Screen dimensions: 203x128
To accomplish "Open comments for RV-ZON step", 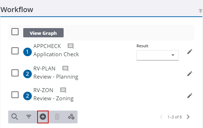I will 63,90.
